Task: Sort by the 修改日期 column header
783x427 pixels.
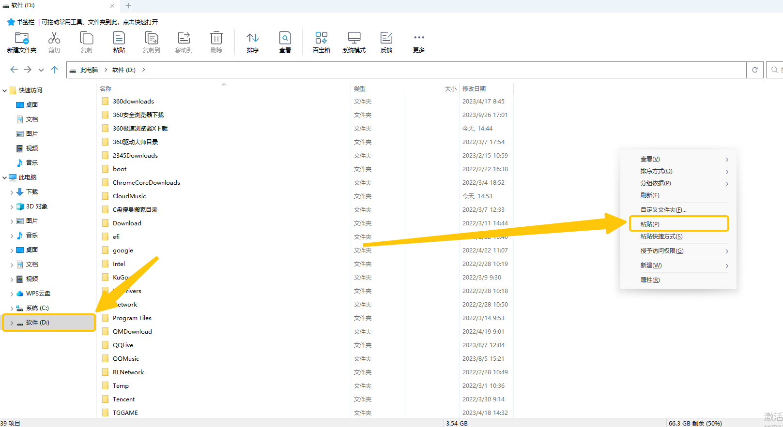Action: 474,89
